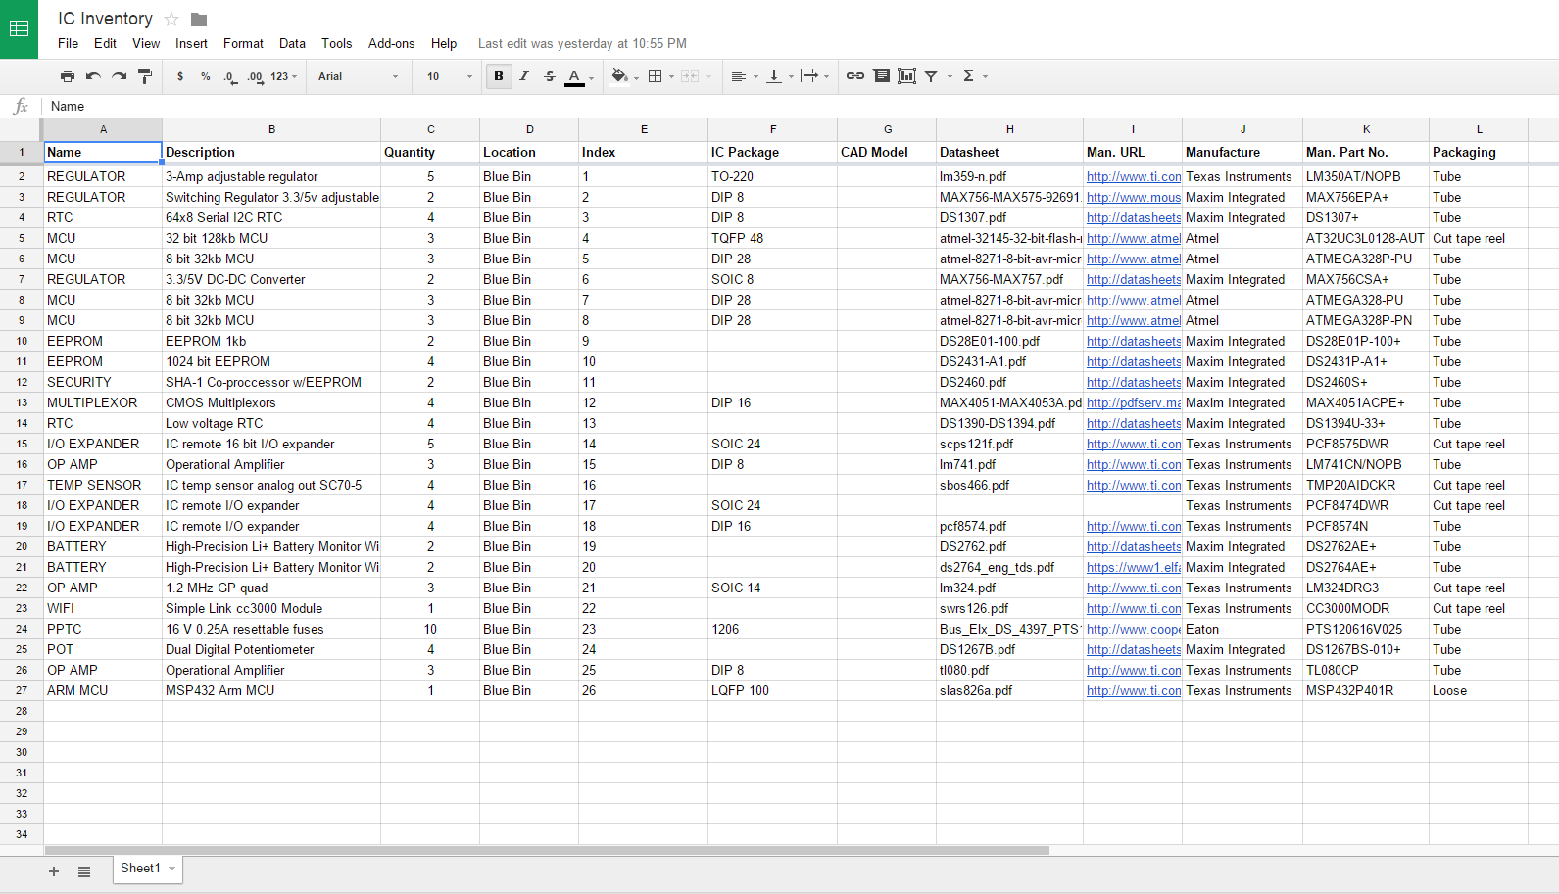Screen dimensions: 1559x894
Task: Open the Edit menu
Action: coord(105,43)
